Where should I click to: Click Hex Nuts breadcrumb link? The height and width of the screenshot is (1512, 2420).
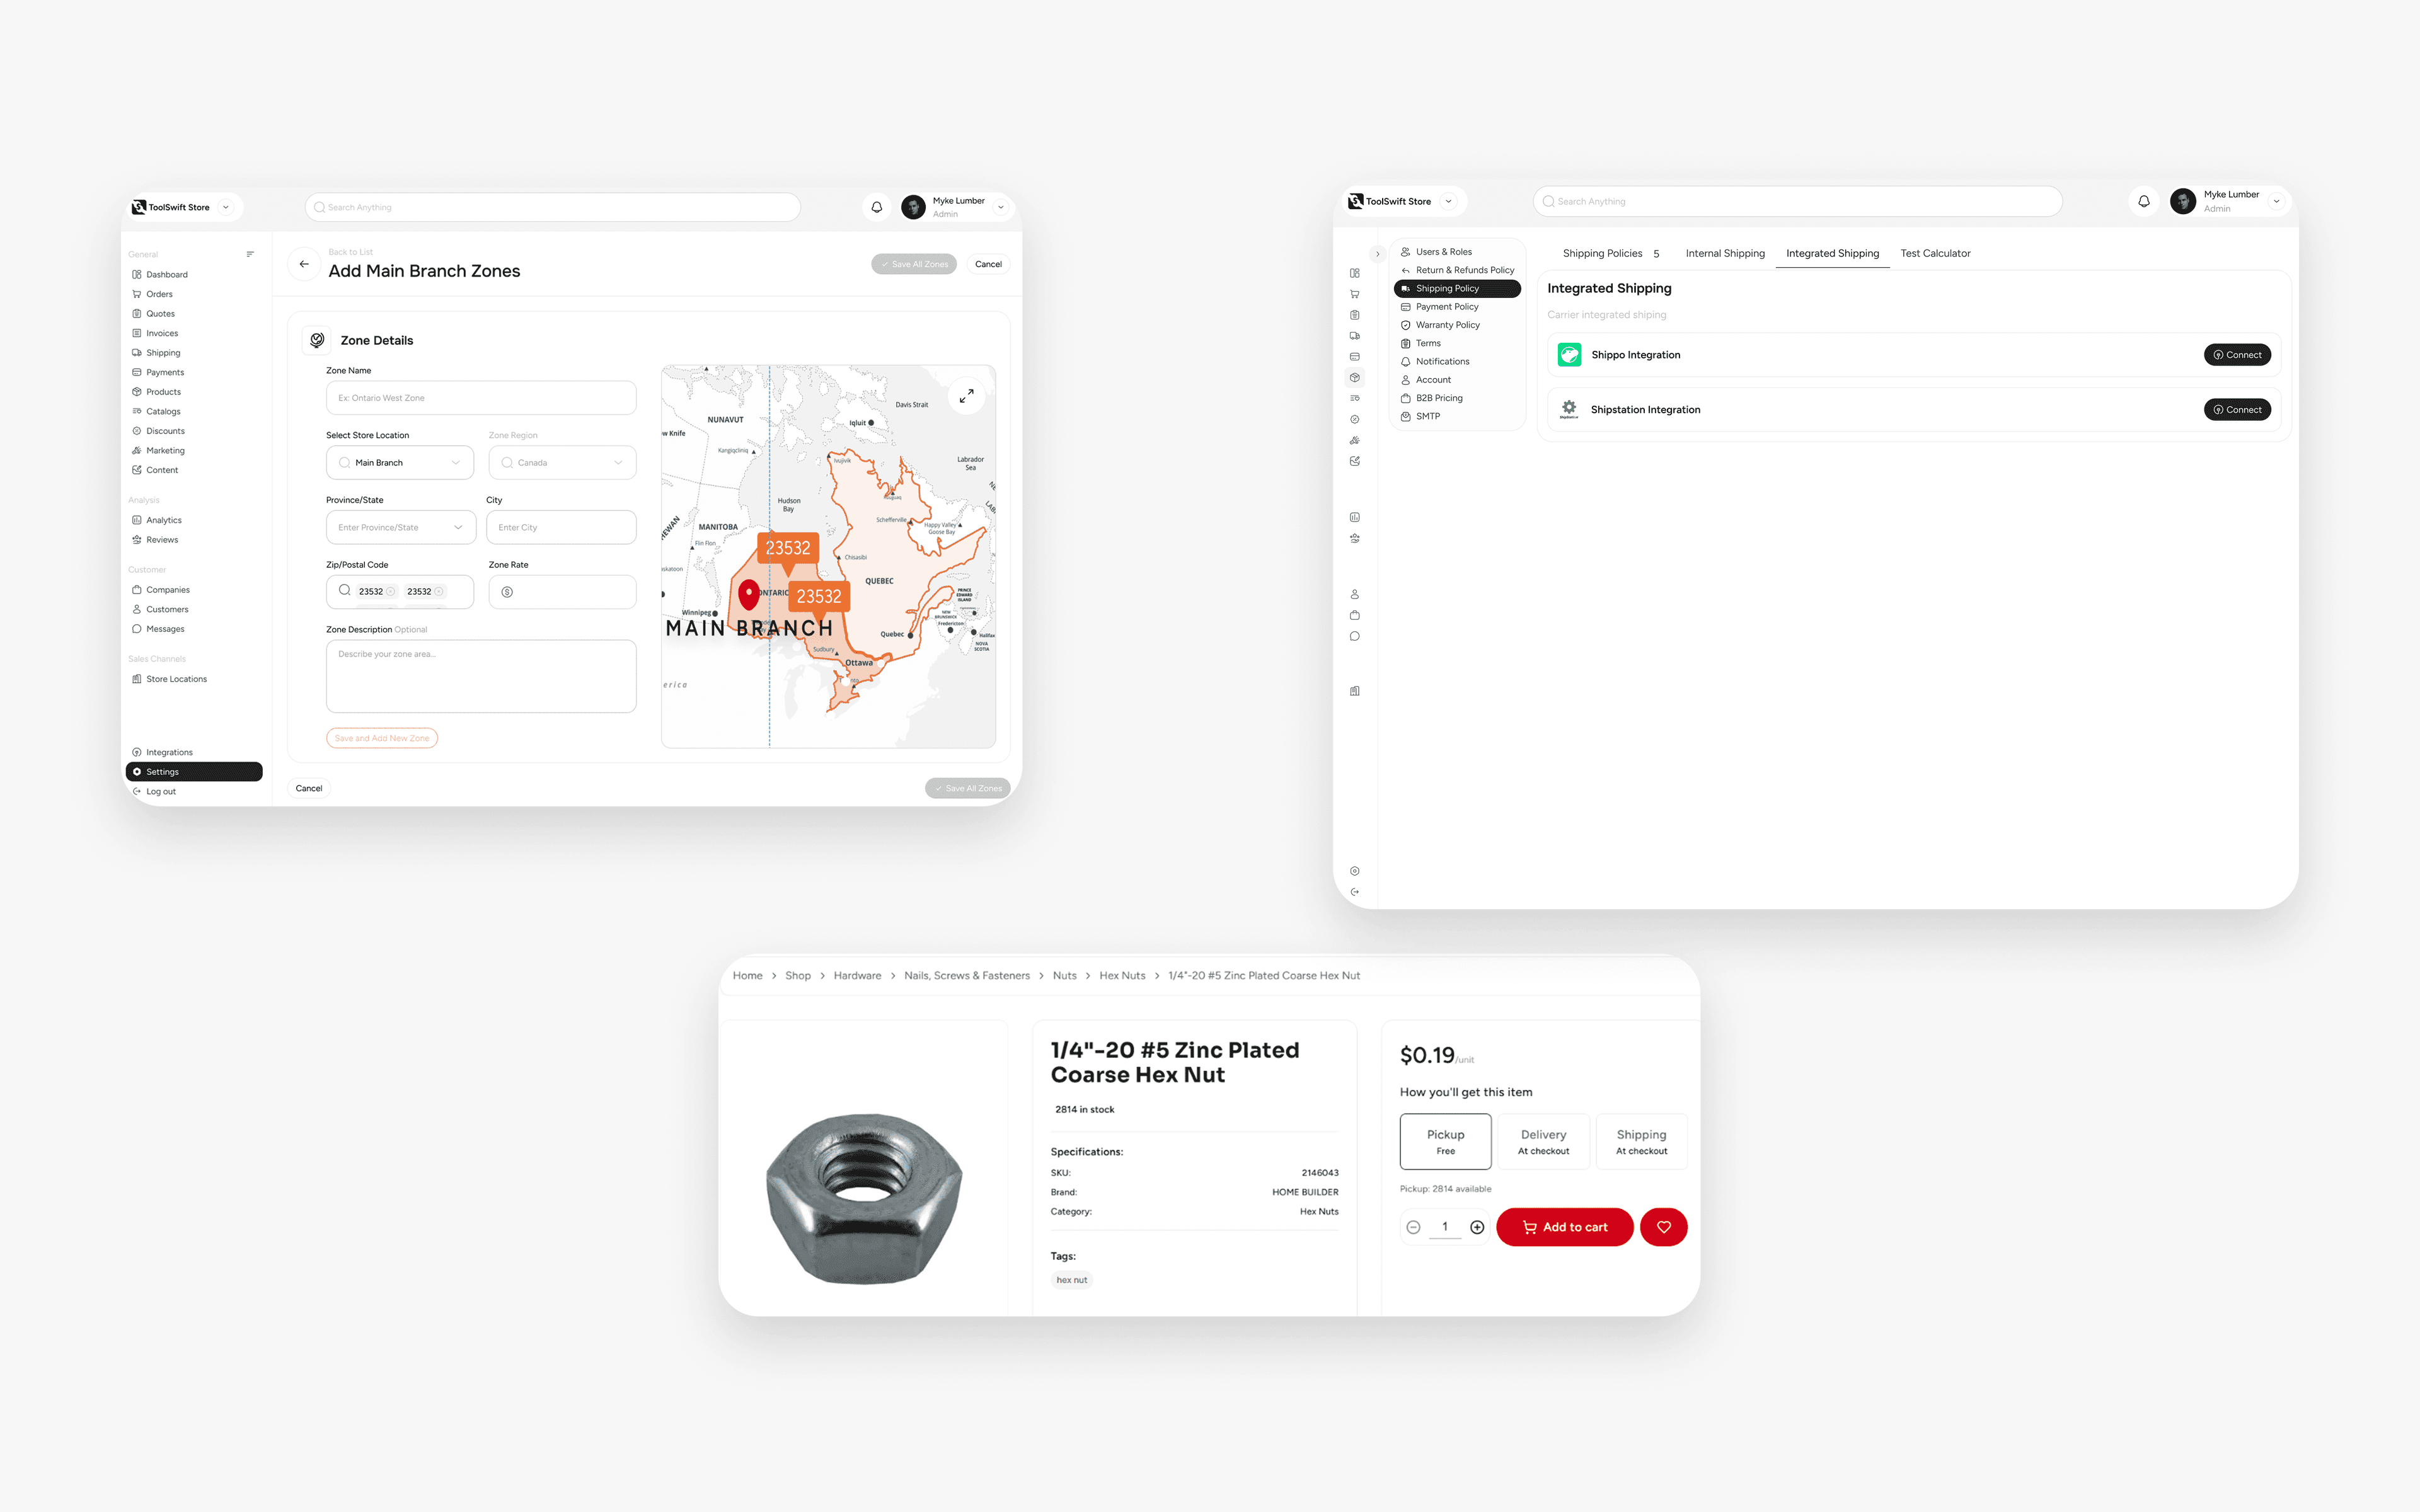tap(1122, 975)
